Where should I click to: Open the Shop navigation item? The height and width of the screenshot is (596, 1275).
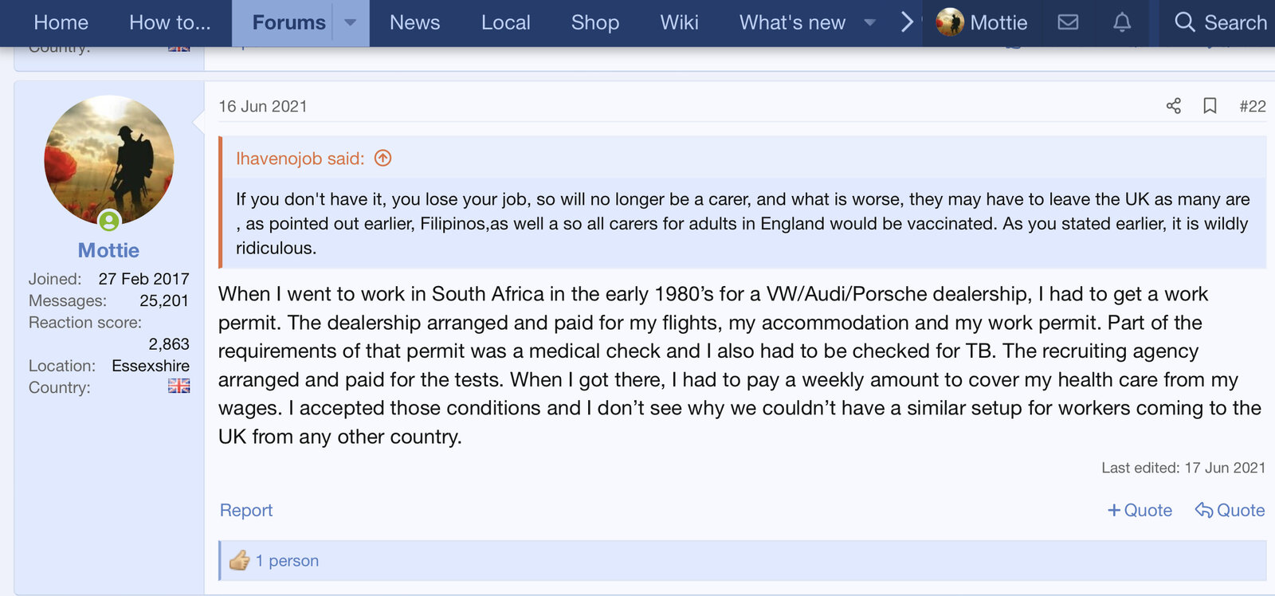594,22
